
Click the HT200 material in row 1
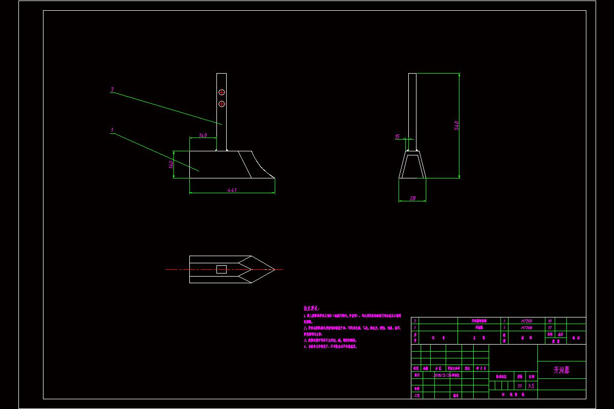coord(527,327)
